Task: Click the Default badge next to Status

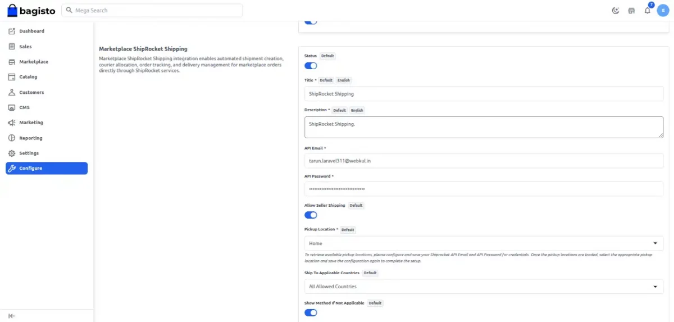Action: [327, 56]
